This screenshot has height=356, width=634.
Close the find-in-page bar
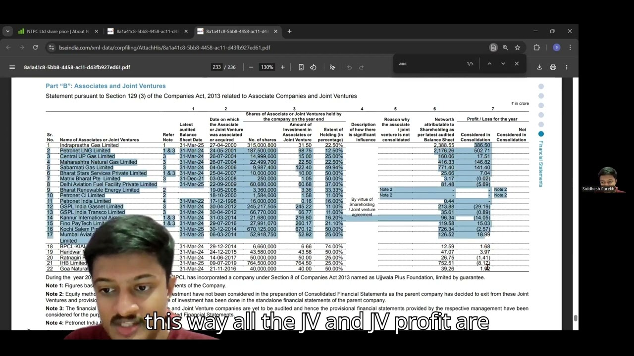[x=517, y=64]
